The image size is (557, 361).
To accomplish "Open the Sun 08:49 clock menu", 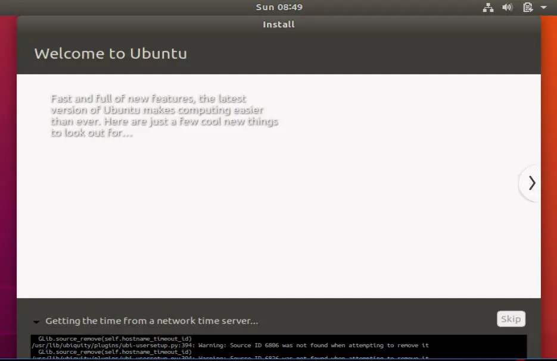I will coord(279,7).
